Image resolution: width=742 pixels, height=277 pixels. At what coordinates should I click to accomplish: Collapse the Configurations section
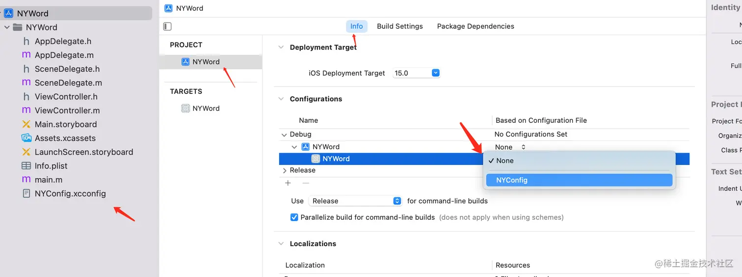(x=281, y=99)
